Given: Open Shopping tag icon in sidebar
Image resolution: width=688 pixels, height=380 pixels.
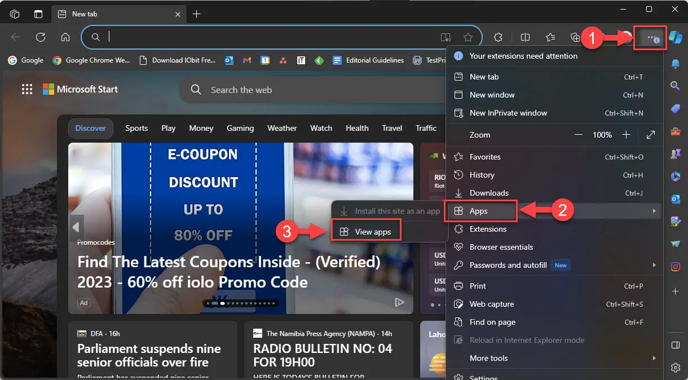Looking at the screenshot, I should pos(675,109).
